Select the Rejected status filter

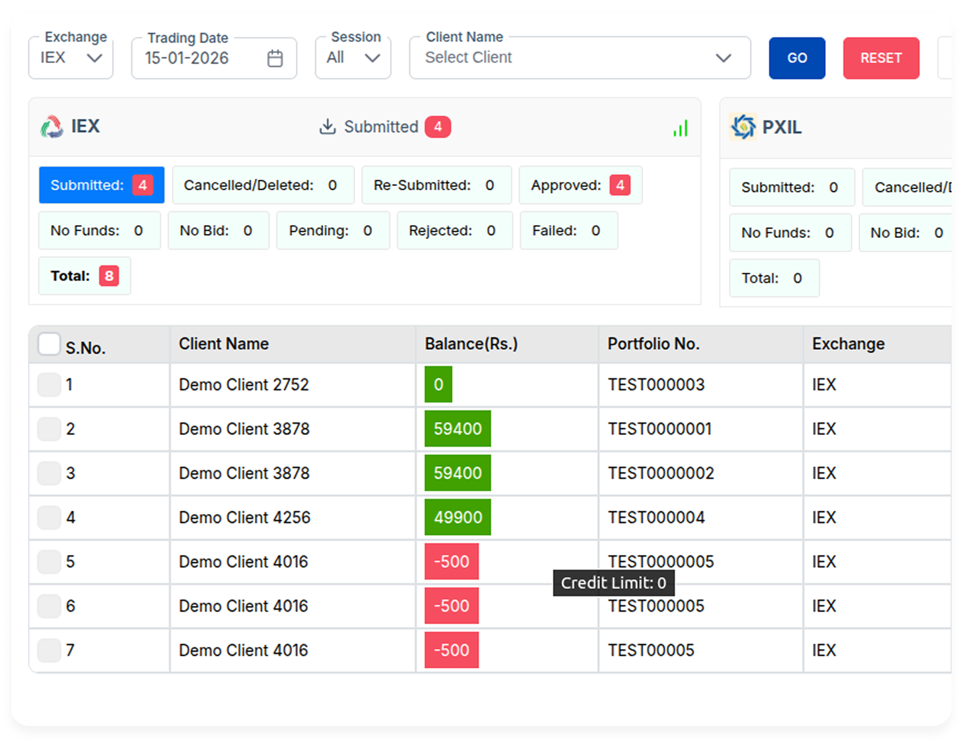454,230
